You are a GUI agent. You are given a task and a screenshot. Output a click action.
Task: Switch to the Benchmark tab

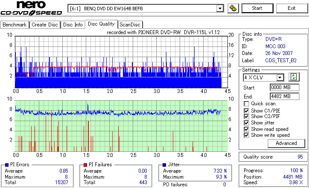15,25
